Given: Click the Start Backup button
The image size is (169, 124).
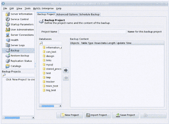Looking at the screenshot, I should pos(153,115).
